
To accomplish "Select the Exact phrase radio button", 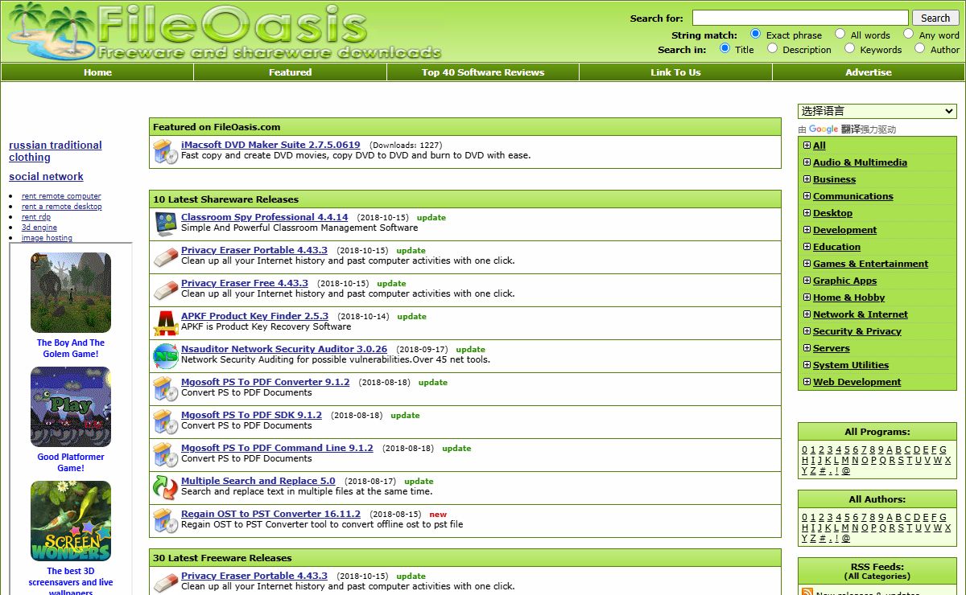I will pos(756,34).
